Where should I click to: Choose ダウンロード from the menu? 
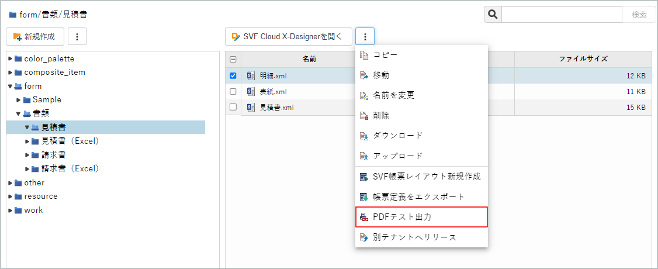pyautogui.click(x=421, y=136)
